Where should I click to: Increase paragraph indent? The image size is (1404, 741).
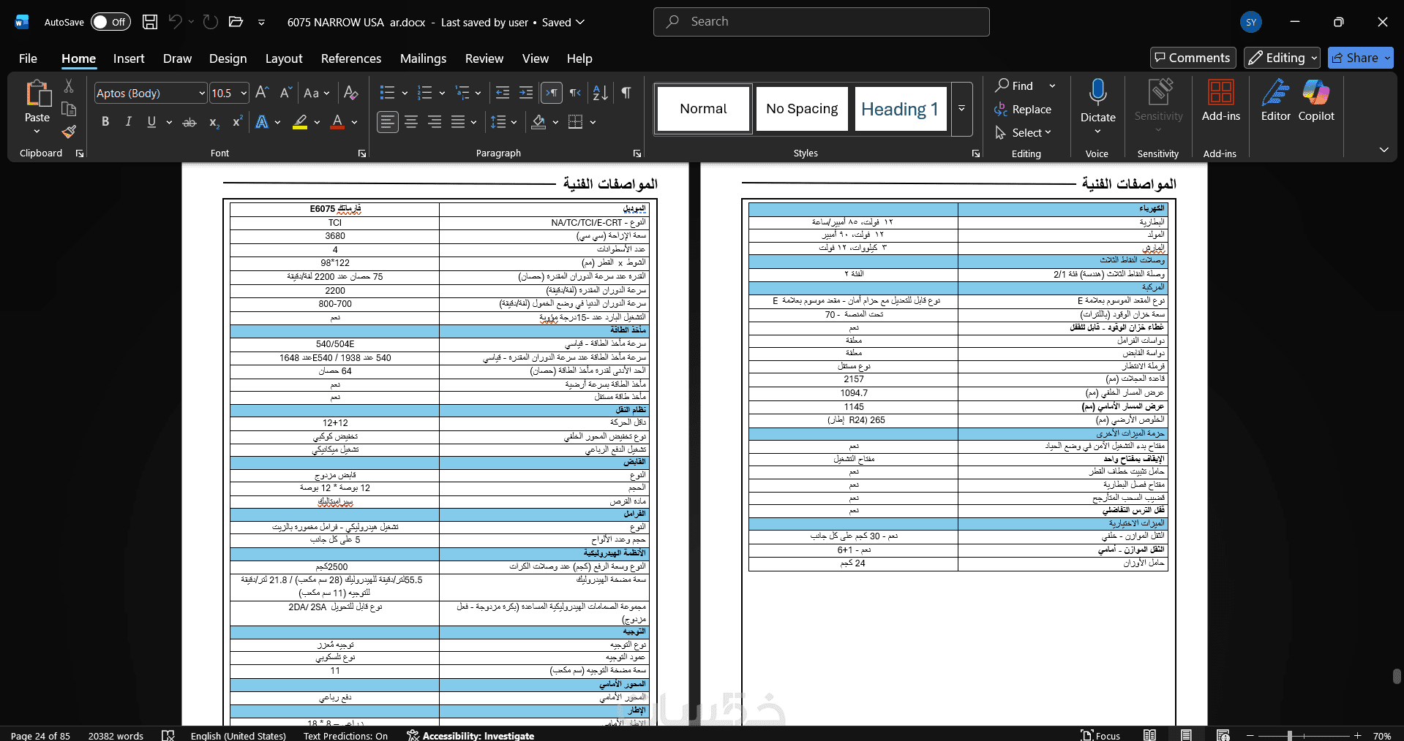click(526, 93)
